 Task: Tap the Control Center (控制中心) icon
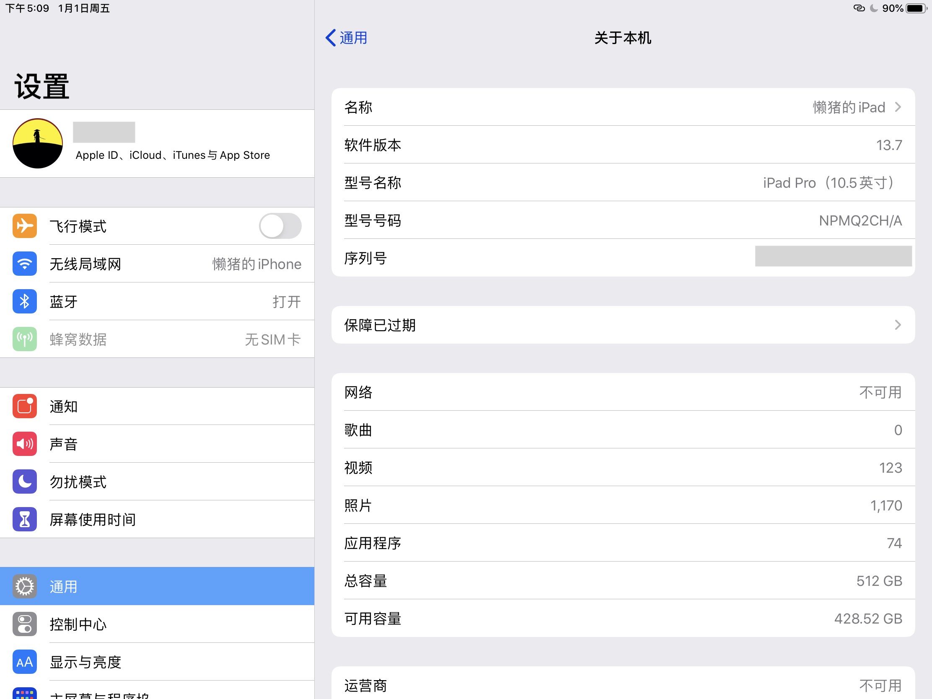tap(24, 624)
